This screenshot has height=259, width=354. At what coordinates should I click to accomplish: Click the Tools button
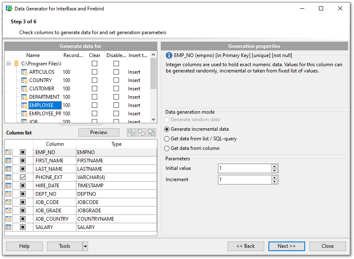65,246
